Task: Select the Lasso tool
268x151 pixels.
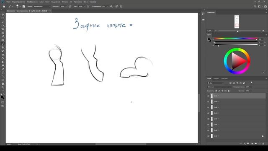Action: (3, 22)
